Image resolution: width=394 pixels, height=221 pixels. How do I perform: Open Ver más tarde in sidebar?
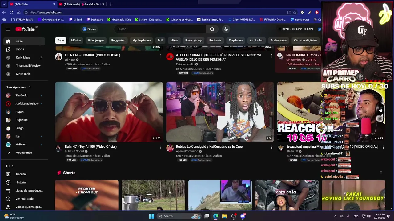[x=25, y=199]
